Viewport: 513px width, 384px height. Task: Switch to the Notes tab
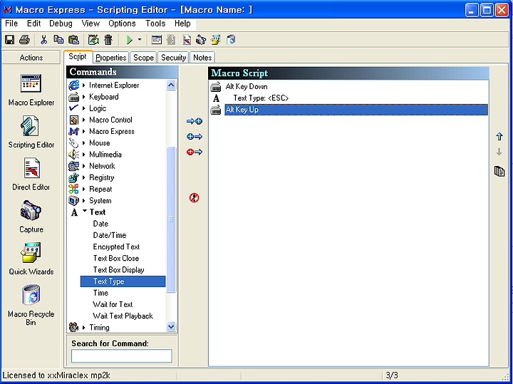202,58
